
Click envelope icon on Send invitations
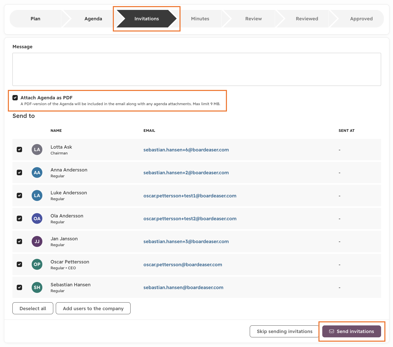[332, 331]
